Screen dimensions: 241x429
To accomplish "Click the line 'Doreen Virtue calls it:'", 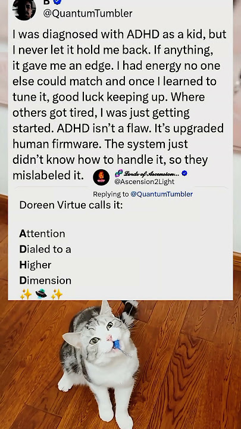I will (x=71, y=205).
